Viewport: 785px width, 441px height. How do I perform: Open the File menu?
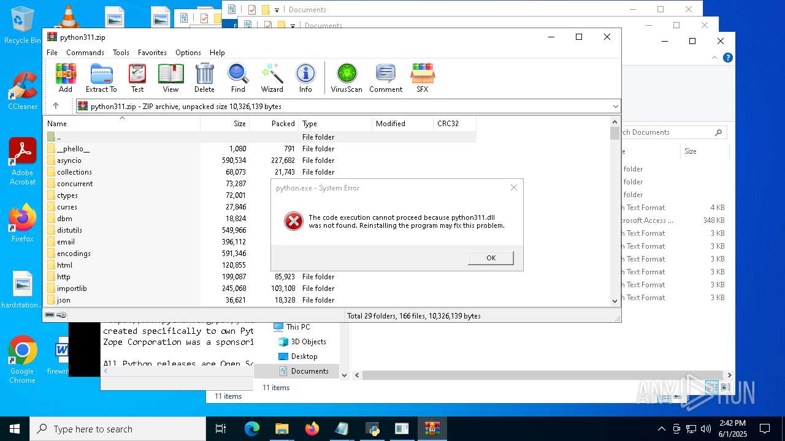tap(52, 53)
